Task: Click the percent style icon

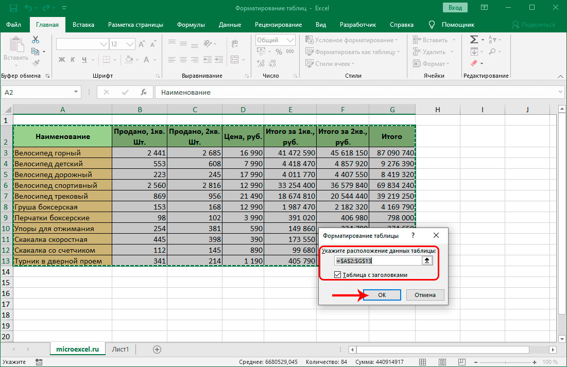Action: (279, 52)
